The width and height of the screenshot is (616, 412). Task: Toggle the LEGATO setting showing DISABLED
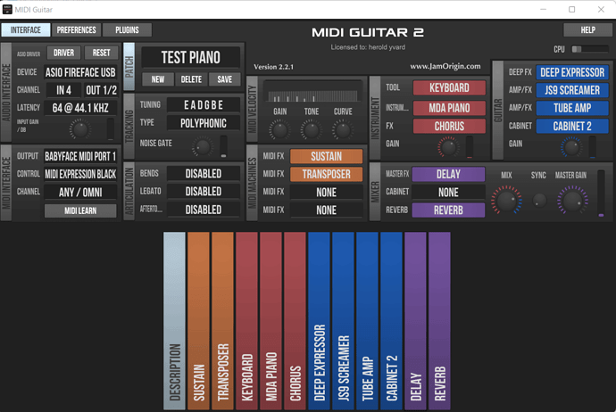coord(204,192)
